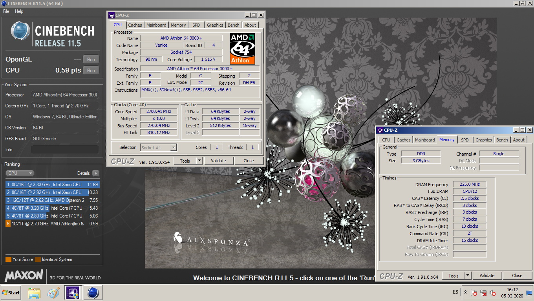This screenshot has height=301, width=534.
Task: Select ranking row 8C/16T @ 3.33 GHz Xeon
Action: [x=53, y=185]
